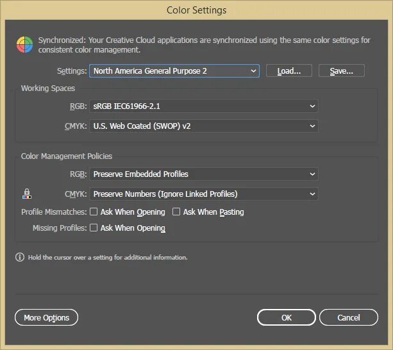Click the color wheel synchronization icon
This screenshot has height=350, width=393.
tap(24, 45)
